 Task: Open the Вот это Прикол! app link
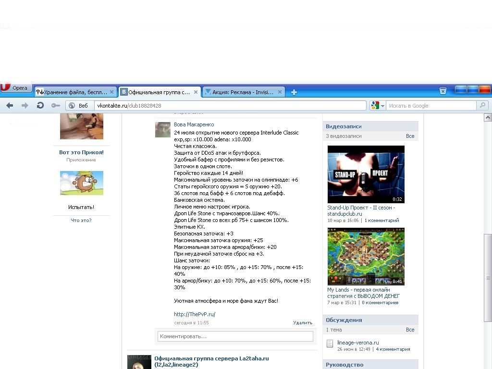click(x=81, y=152)
